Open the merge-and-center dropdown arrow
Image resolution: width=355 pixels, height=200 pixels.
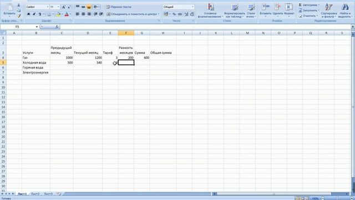tap(159, 14)
